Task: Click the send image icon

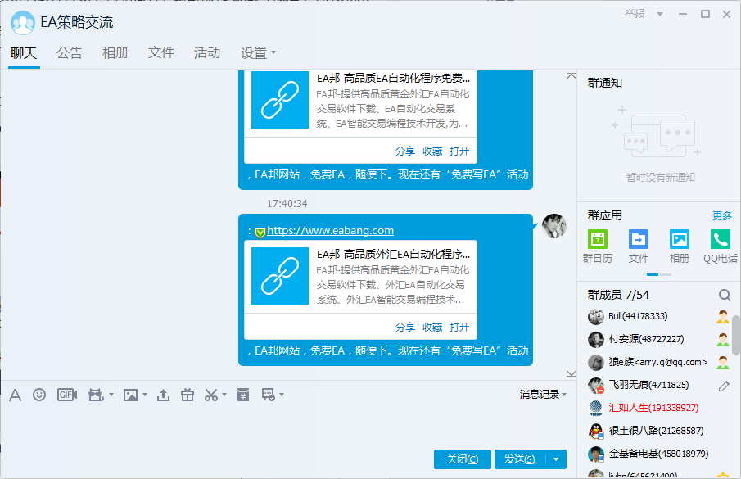Action: point(130,395)
